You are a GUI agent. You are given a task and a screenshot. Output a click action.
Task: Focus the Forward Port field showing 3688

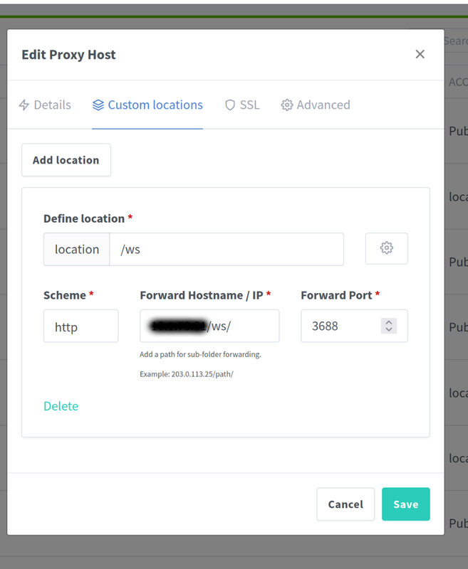(342, 326)
